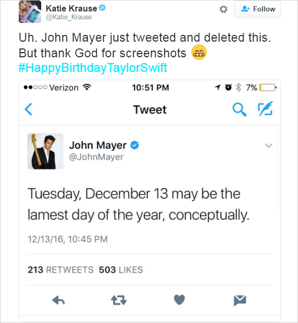Tap the back chevron in Tweet header

(28, 110)
